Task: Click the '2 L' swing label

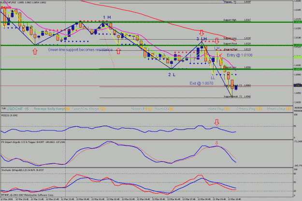Action: coord(172,75)
